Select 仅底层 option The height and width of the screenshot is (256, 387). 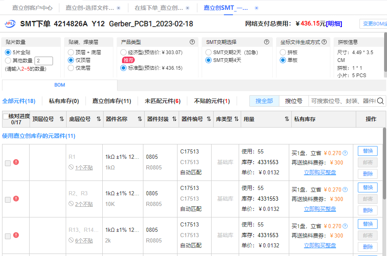pos(71,68)
